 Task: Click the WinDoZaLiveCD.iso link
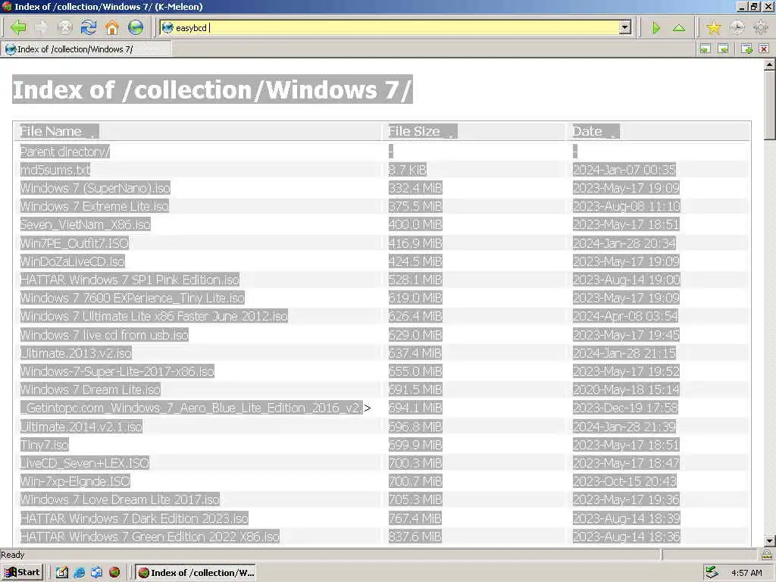coord(72,261)
